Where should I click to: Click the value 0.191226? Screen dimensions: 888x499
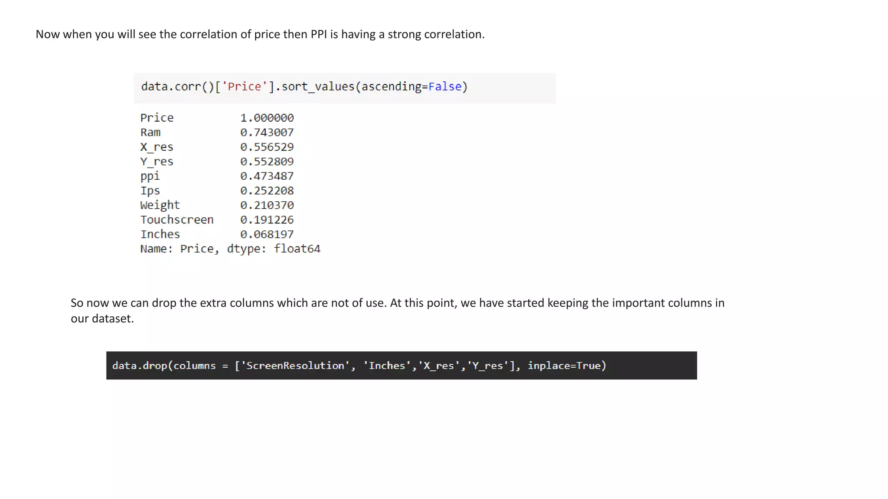267,220
